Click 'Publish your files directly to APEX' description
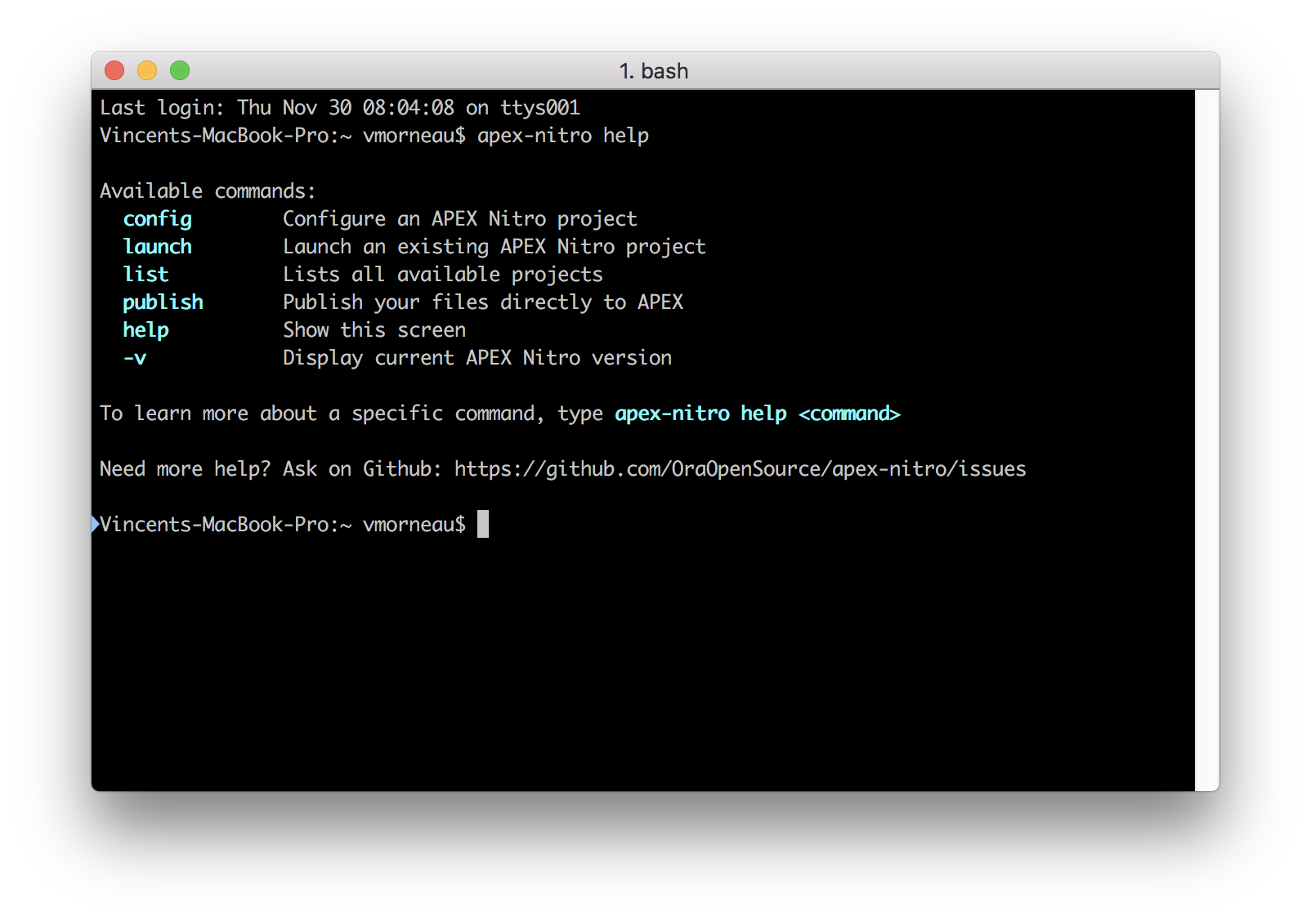 [x=482, y=302]
